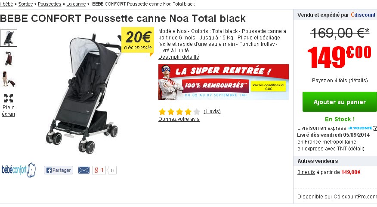Click the four-star rating stars
377x207 pixels.
pyautogui.click(x=179, y=111)
